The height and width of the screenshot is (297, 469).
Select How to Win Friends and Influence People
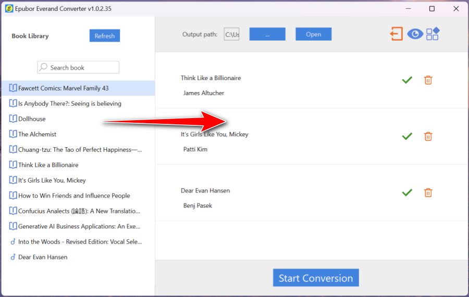[78, 196]
